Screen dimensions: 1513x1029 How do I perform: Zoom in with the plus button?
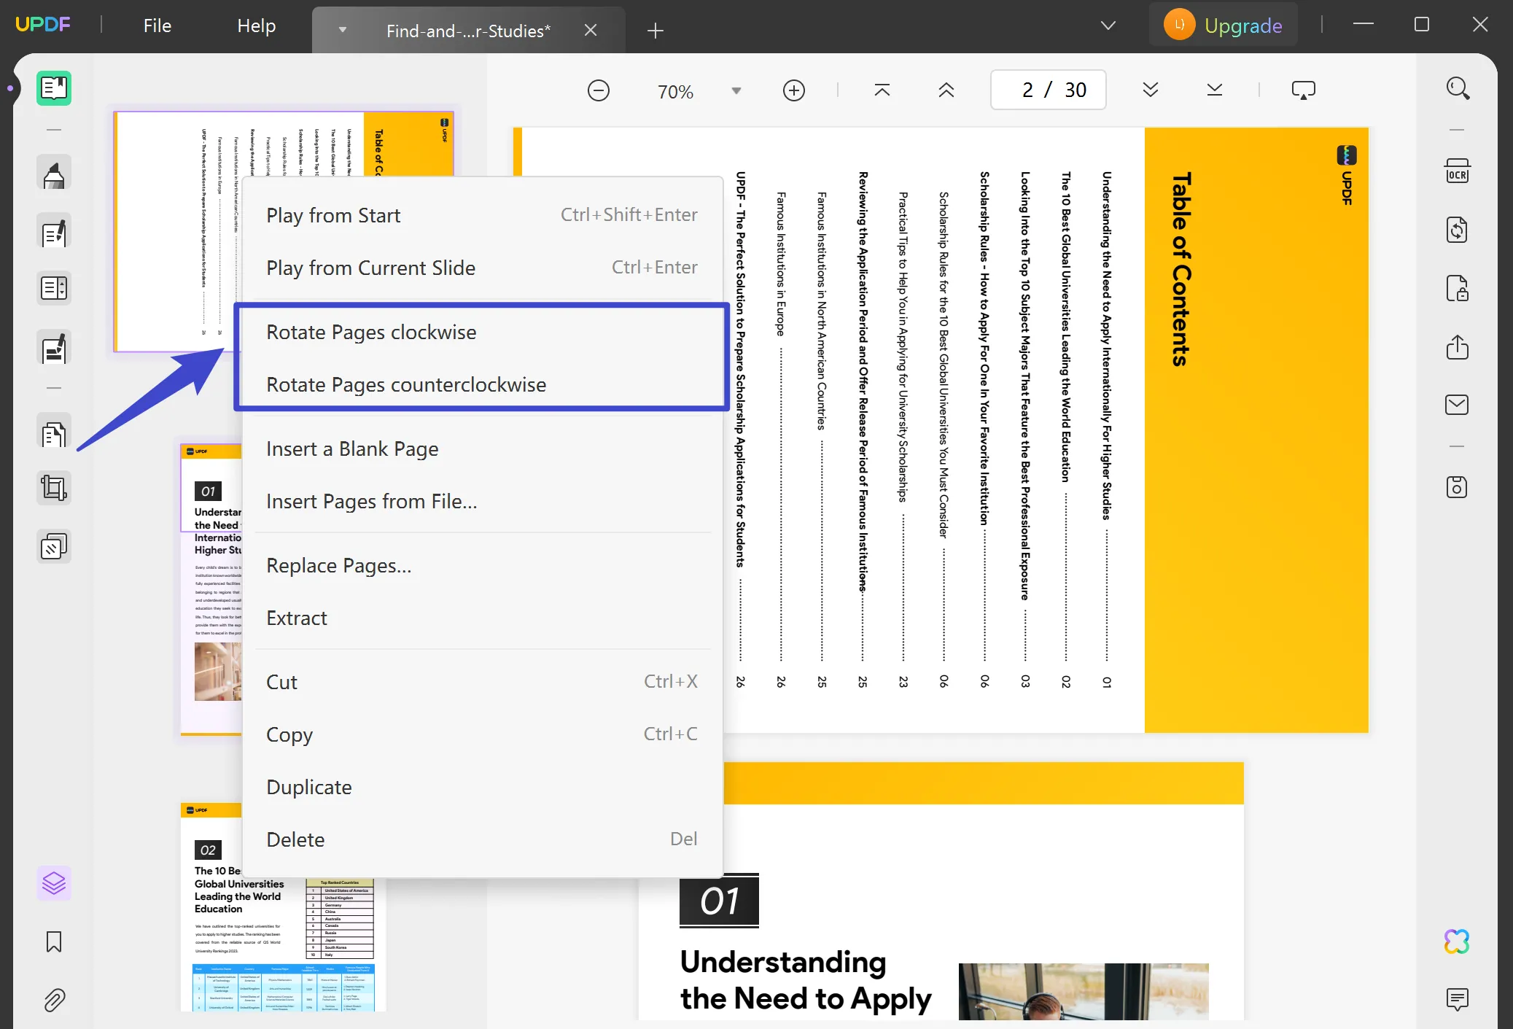pos(794,90)
